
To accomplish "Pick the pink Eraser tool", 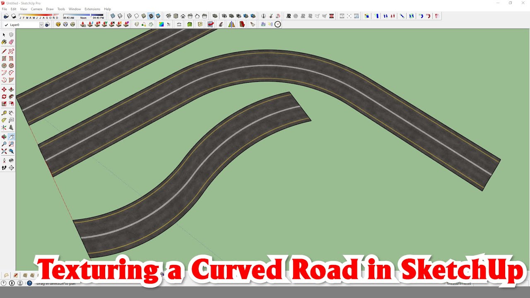I will pyautogui.click(x=11, y=42).
